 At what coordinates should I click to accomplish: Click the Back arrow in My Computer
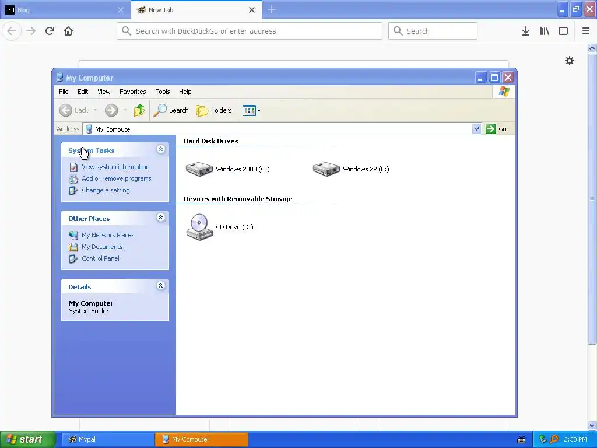[65, 110]
